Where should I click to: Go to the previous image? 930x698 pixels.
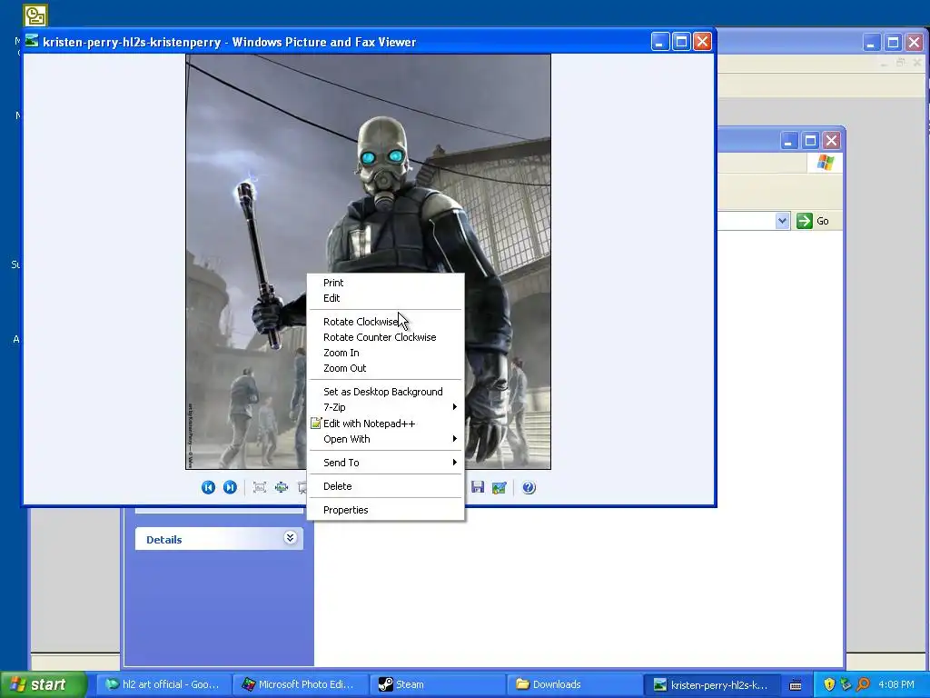(208, 487)
